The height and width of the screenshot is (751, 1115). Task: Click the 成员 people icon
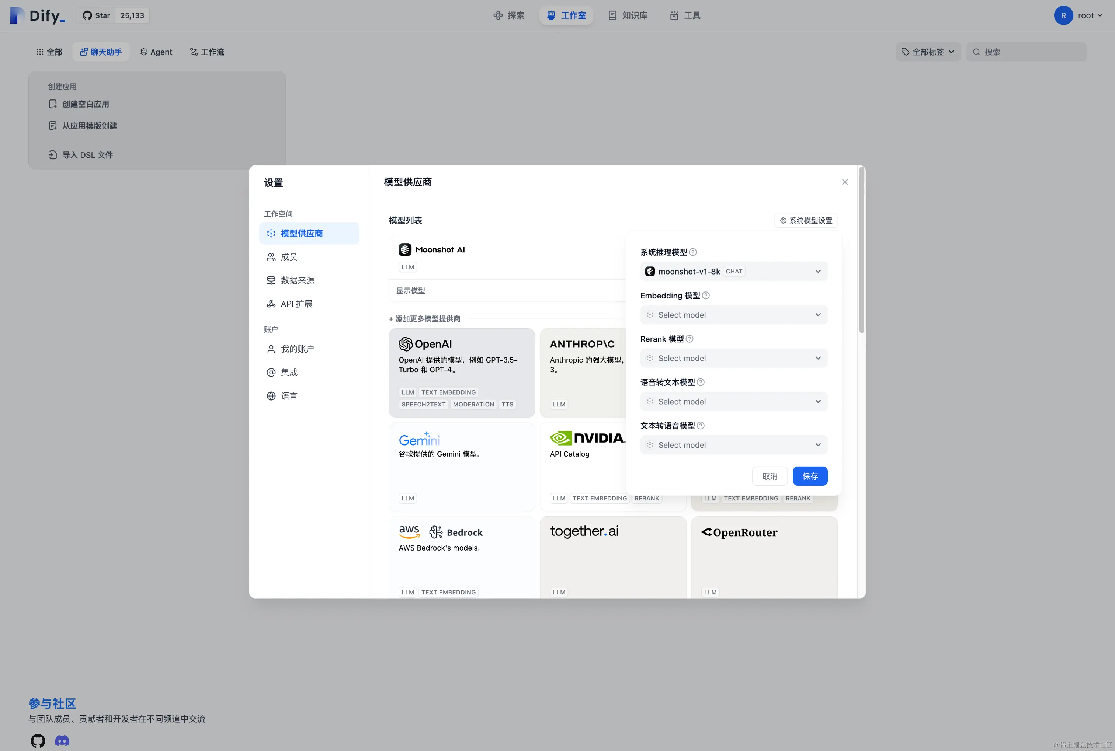click(271, 257)
